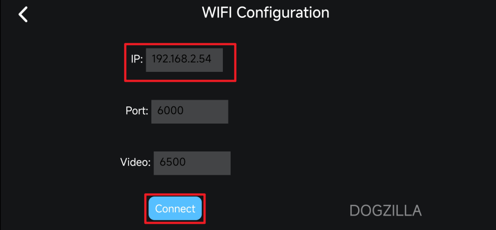
Task: Select the DOGZILLA logo label
Action: (385, 211)
